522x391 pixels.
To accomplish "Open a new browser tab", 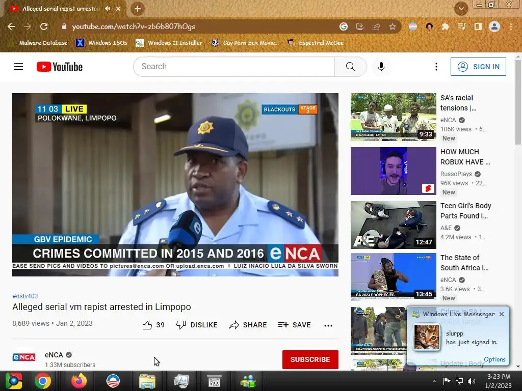I will (138, 9).
